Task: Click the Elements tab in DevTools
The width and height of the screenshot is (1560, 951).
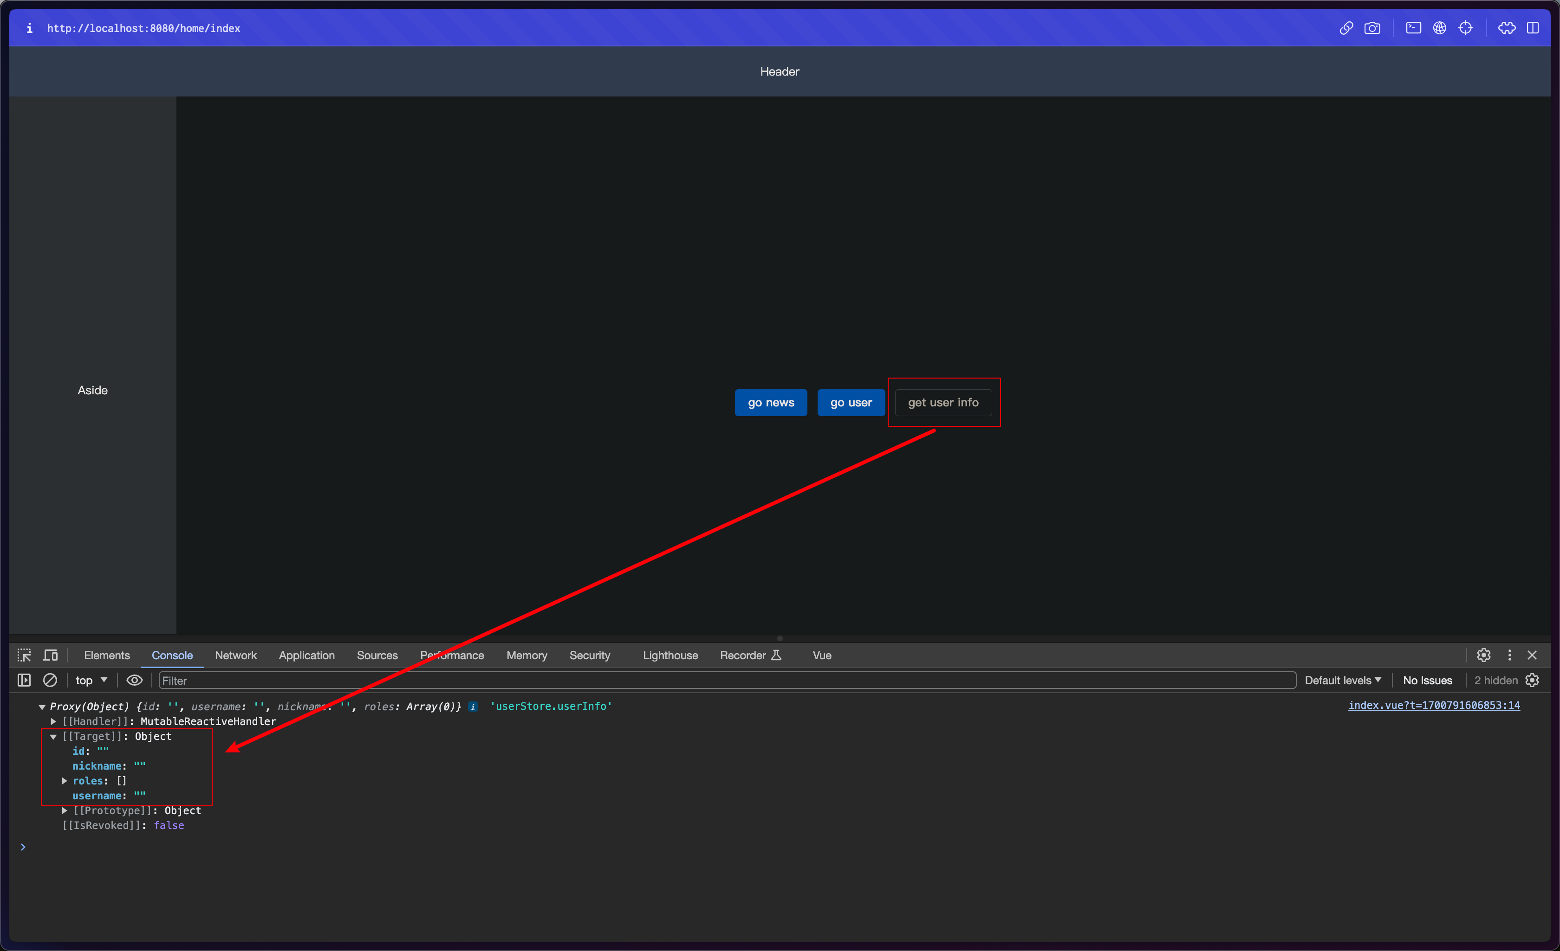Action: (106, 655)
